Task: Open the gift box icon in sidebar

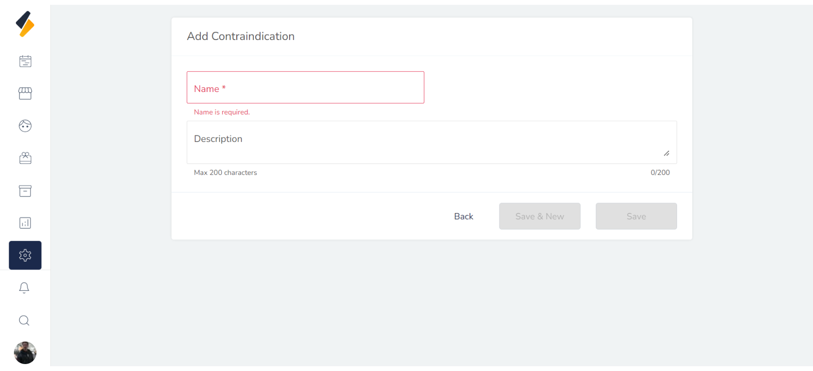Action: click(x=25, y=158)
